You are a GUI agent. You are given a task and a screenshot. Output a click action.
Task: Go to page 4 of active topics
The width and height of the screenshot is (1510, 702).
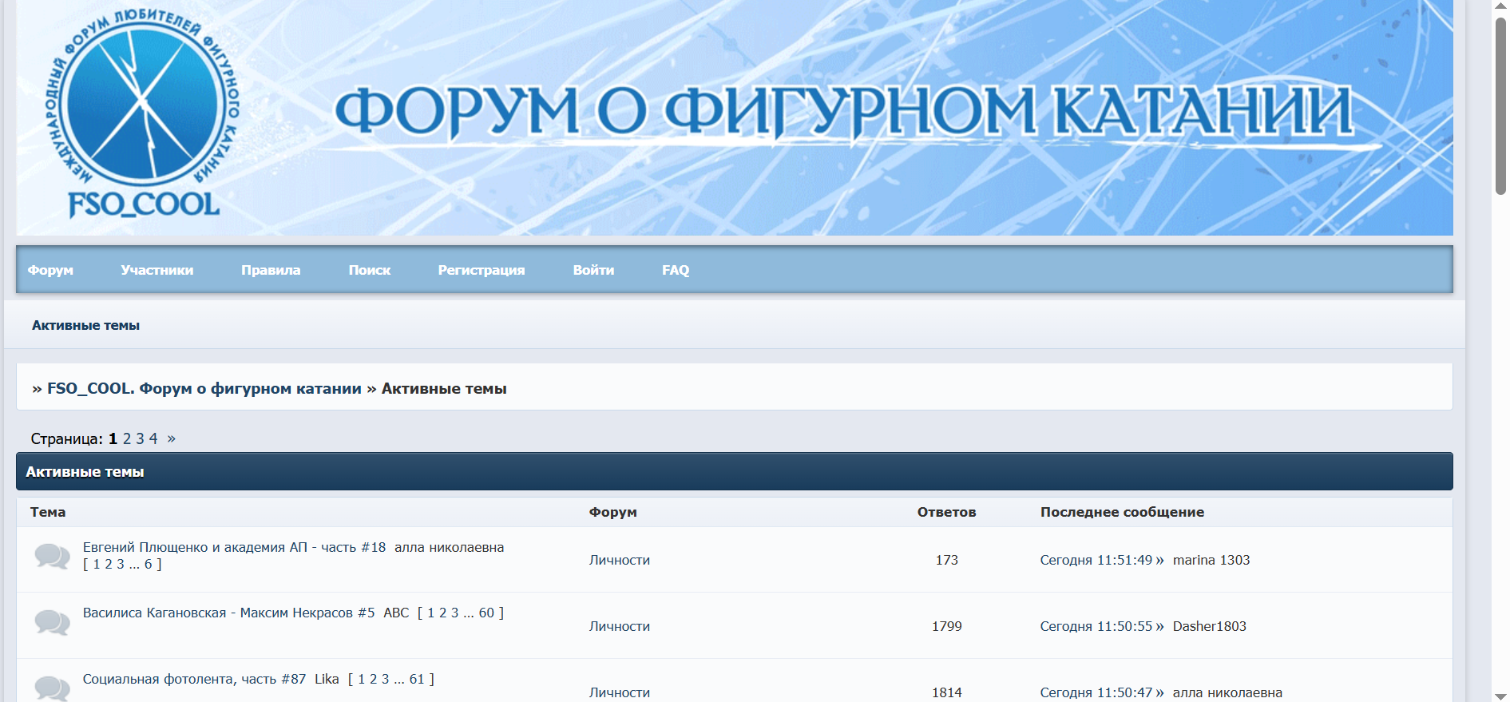[x=153, y=438]
